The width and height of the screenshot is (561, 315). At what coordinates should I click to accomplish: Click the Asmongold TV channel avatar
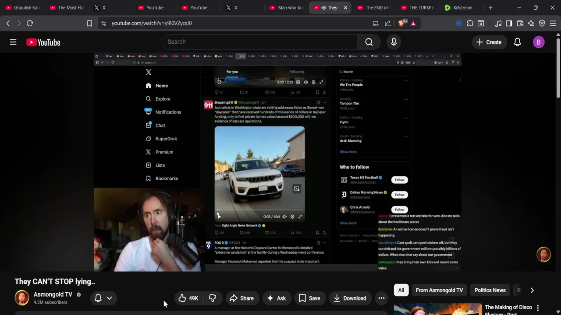click(21, 298)
